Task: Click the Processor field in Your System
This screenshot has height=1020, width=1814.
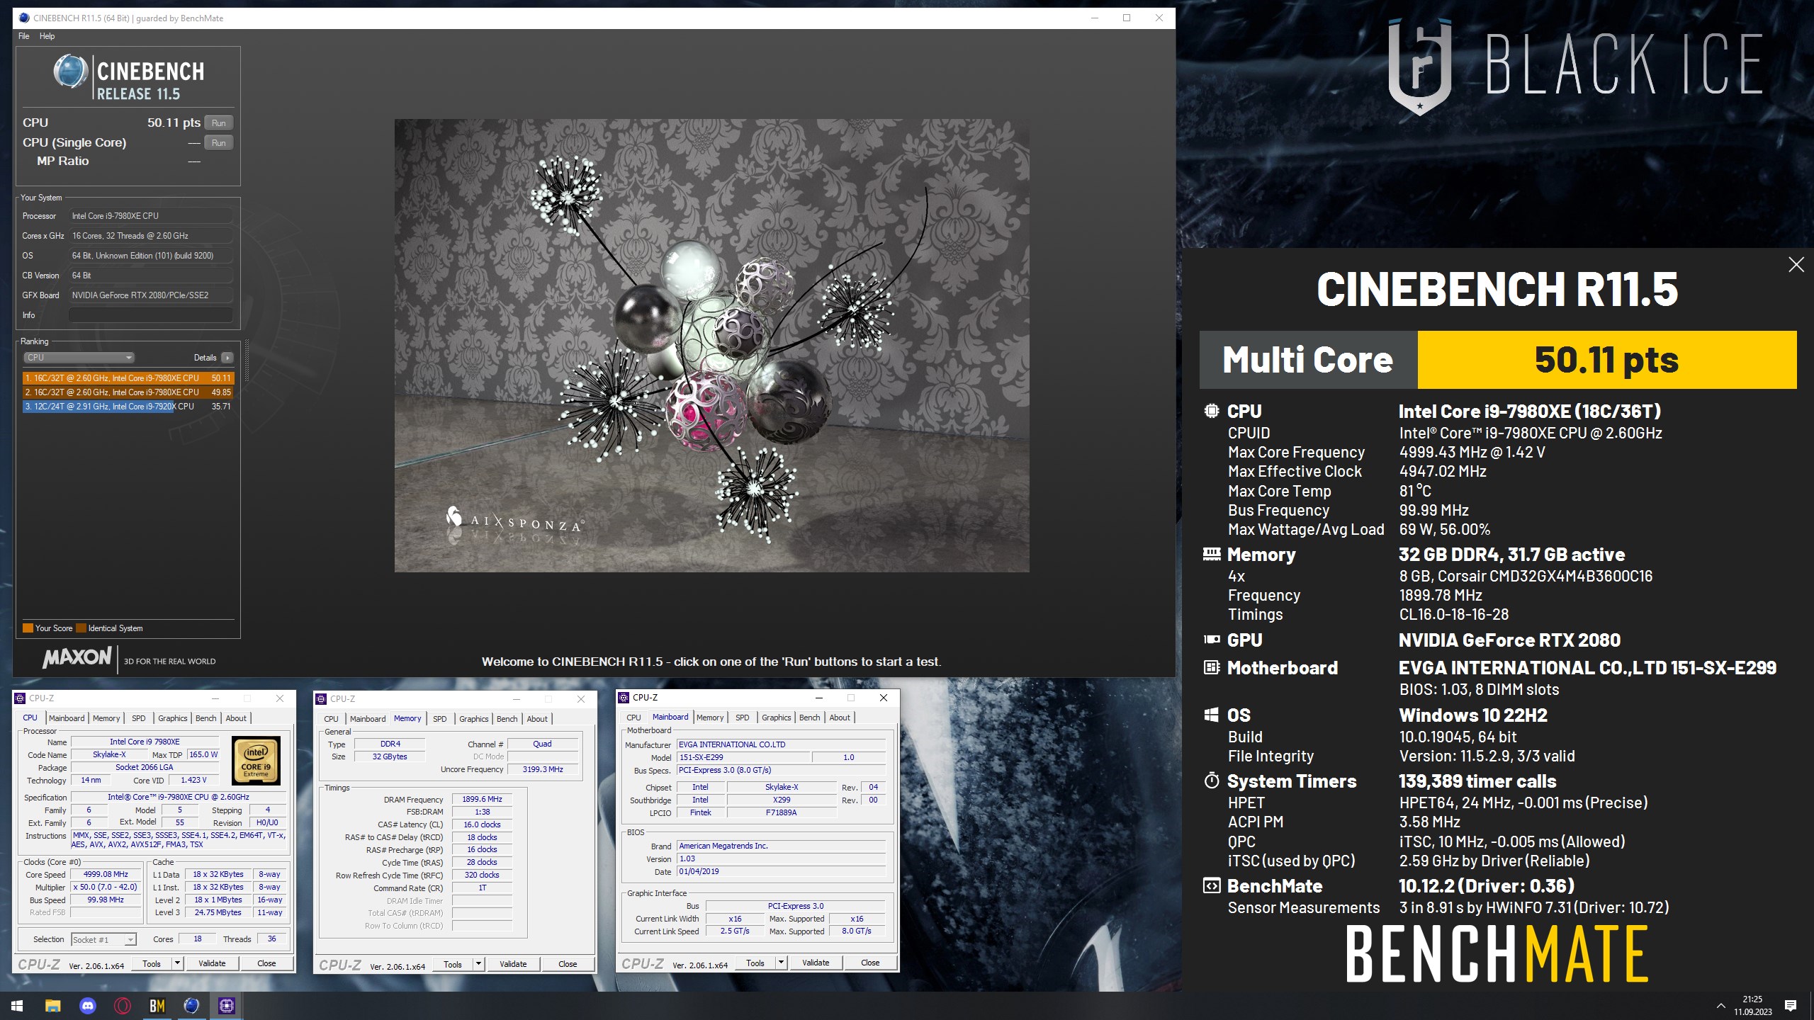Action: point(151,216)
